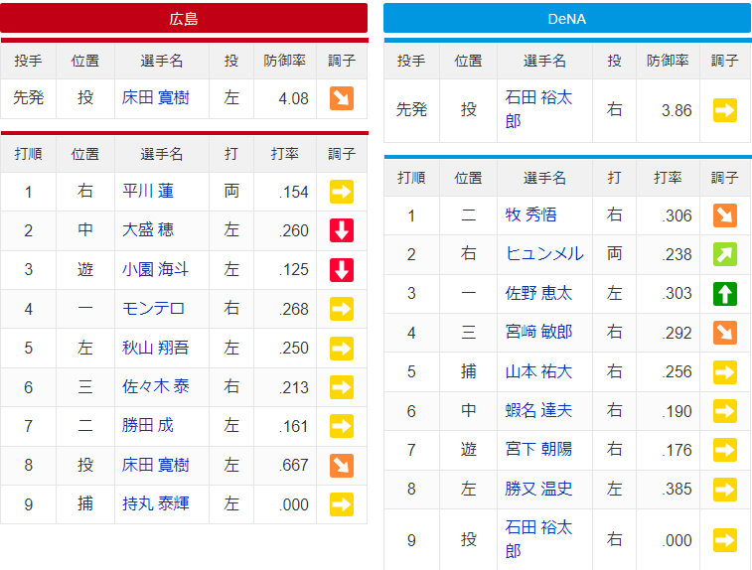Click the red down arrow beside 大盛 穂
The image size is (752, 570).
(342, 230)
